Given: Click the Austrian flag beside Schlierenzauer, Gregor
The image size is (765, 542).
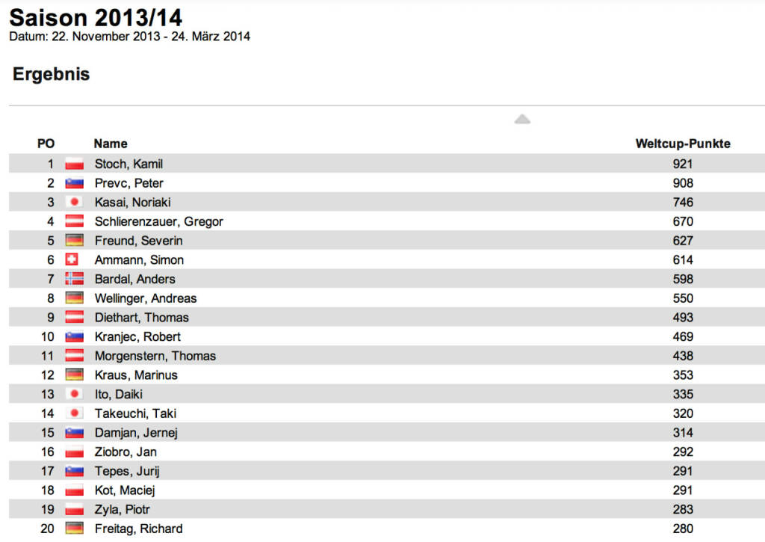Looking at the screenshot, I should pos(74,221).
